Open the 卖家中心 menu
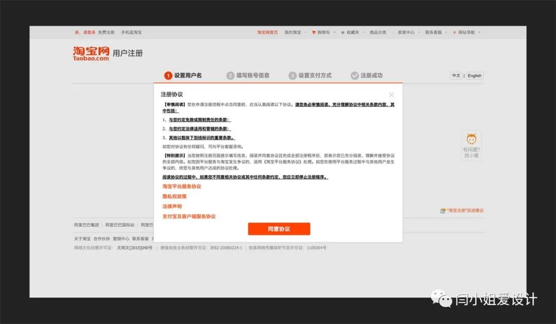556x324 pixels. coord(406,32)
